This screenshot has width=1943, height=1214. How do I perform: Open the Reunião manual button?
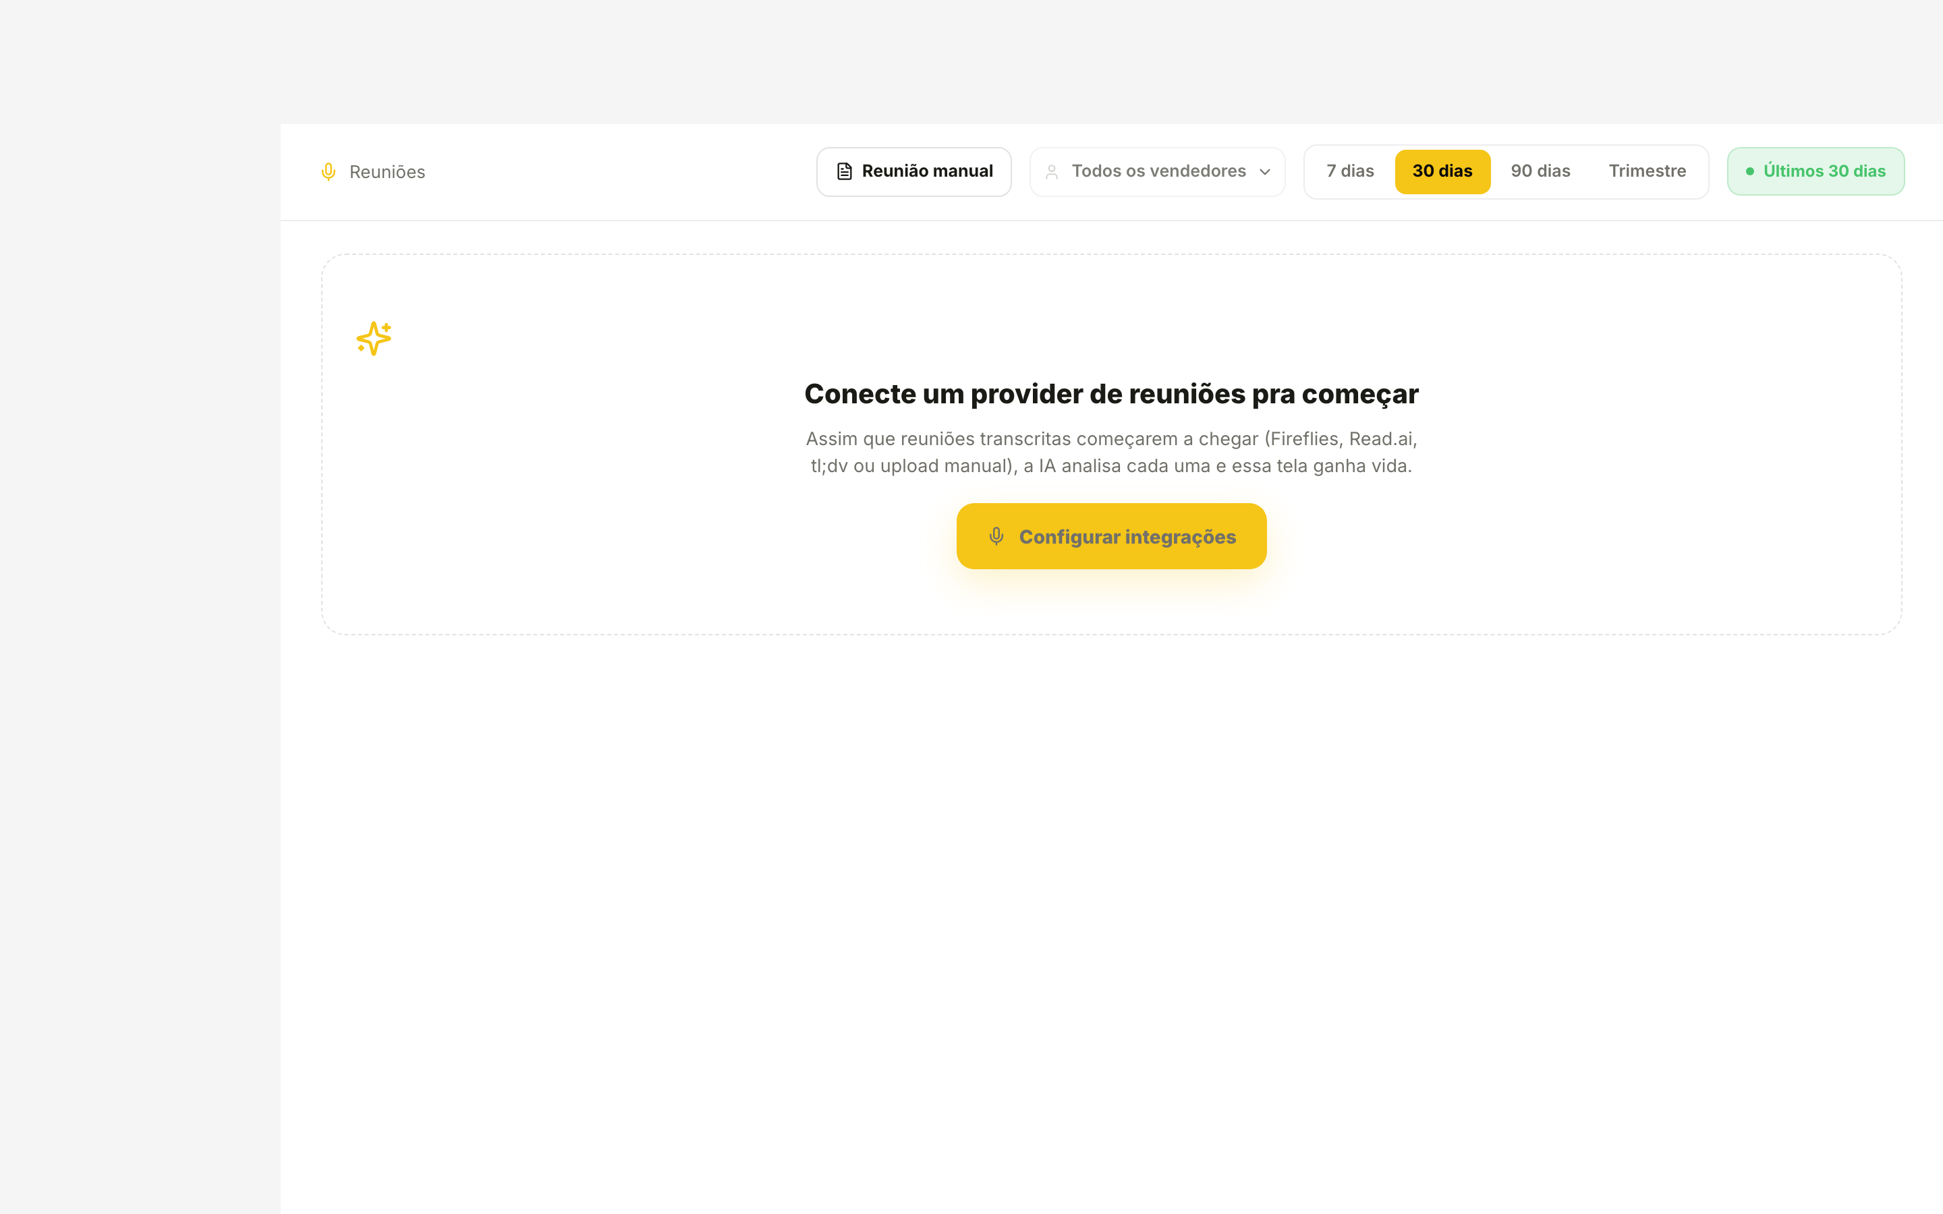913,171
